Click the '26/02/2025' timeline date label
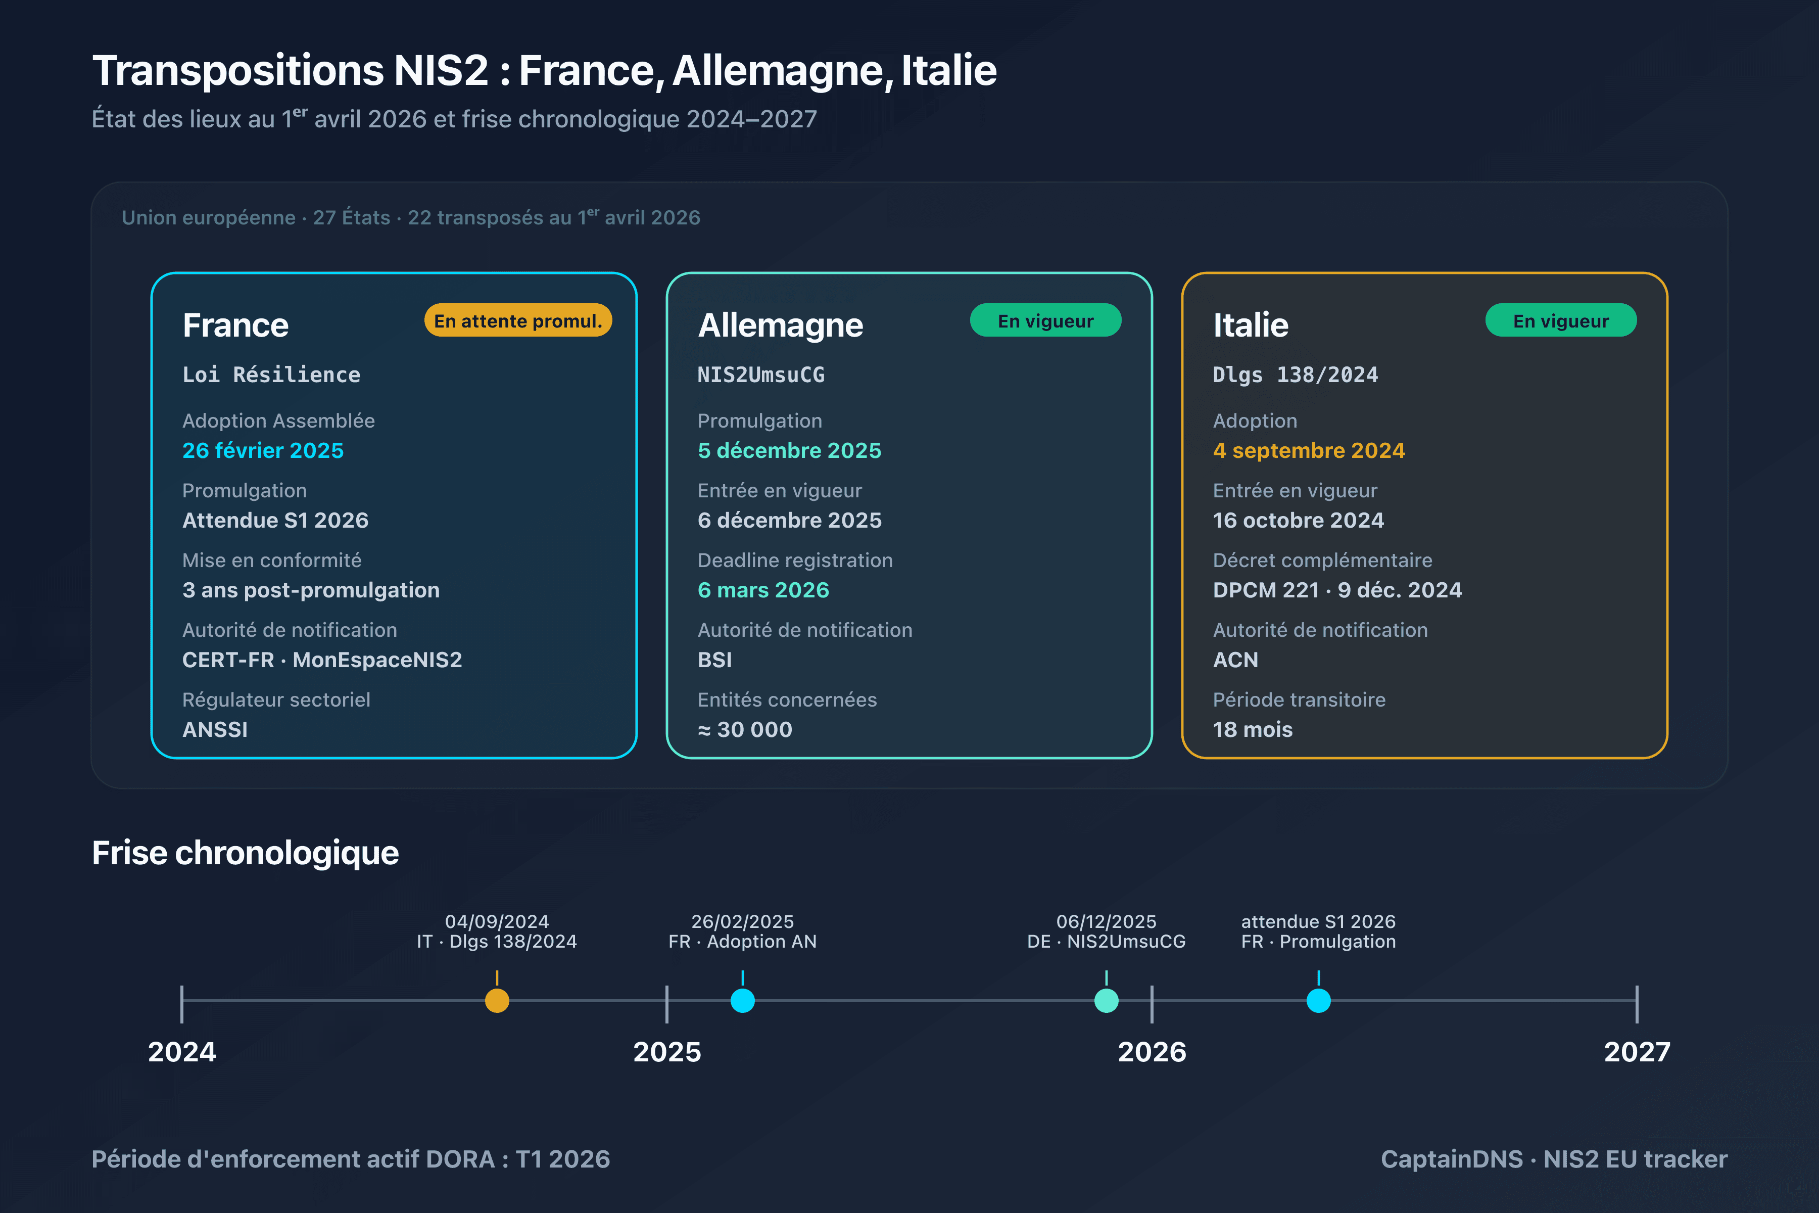 click(742, 921)
